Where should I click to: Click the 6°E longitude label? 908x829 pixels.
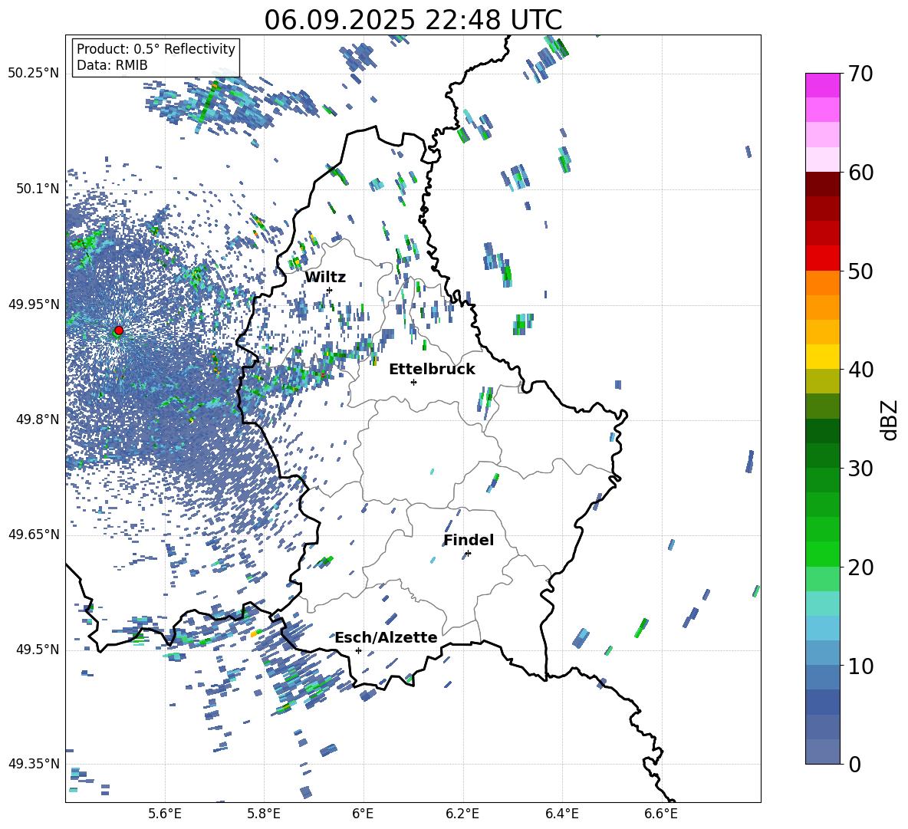click(x=363, y=814)
